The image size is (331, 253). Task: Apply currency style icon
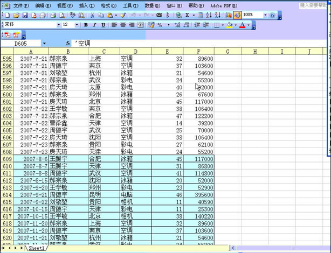coord(151,25)
